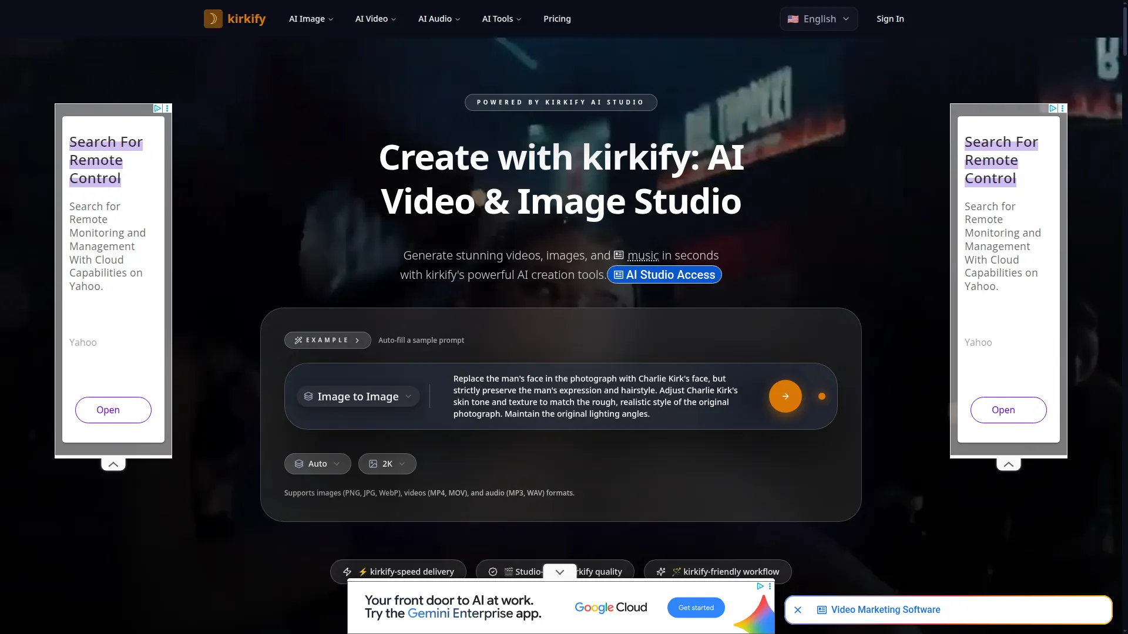The height and width of the screenshot is (634, 1128).
Task: Click the US flag icon
Action: [793, 19]
